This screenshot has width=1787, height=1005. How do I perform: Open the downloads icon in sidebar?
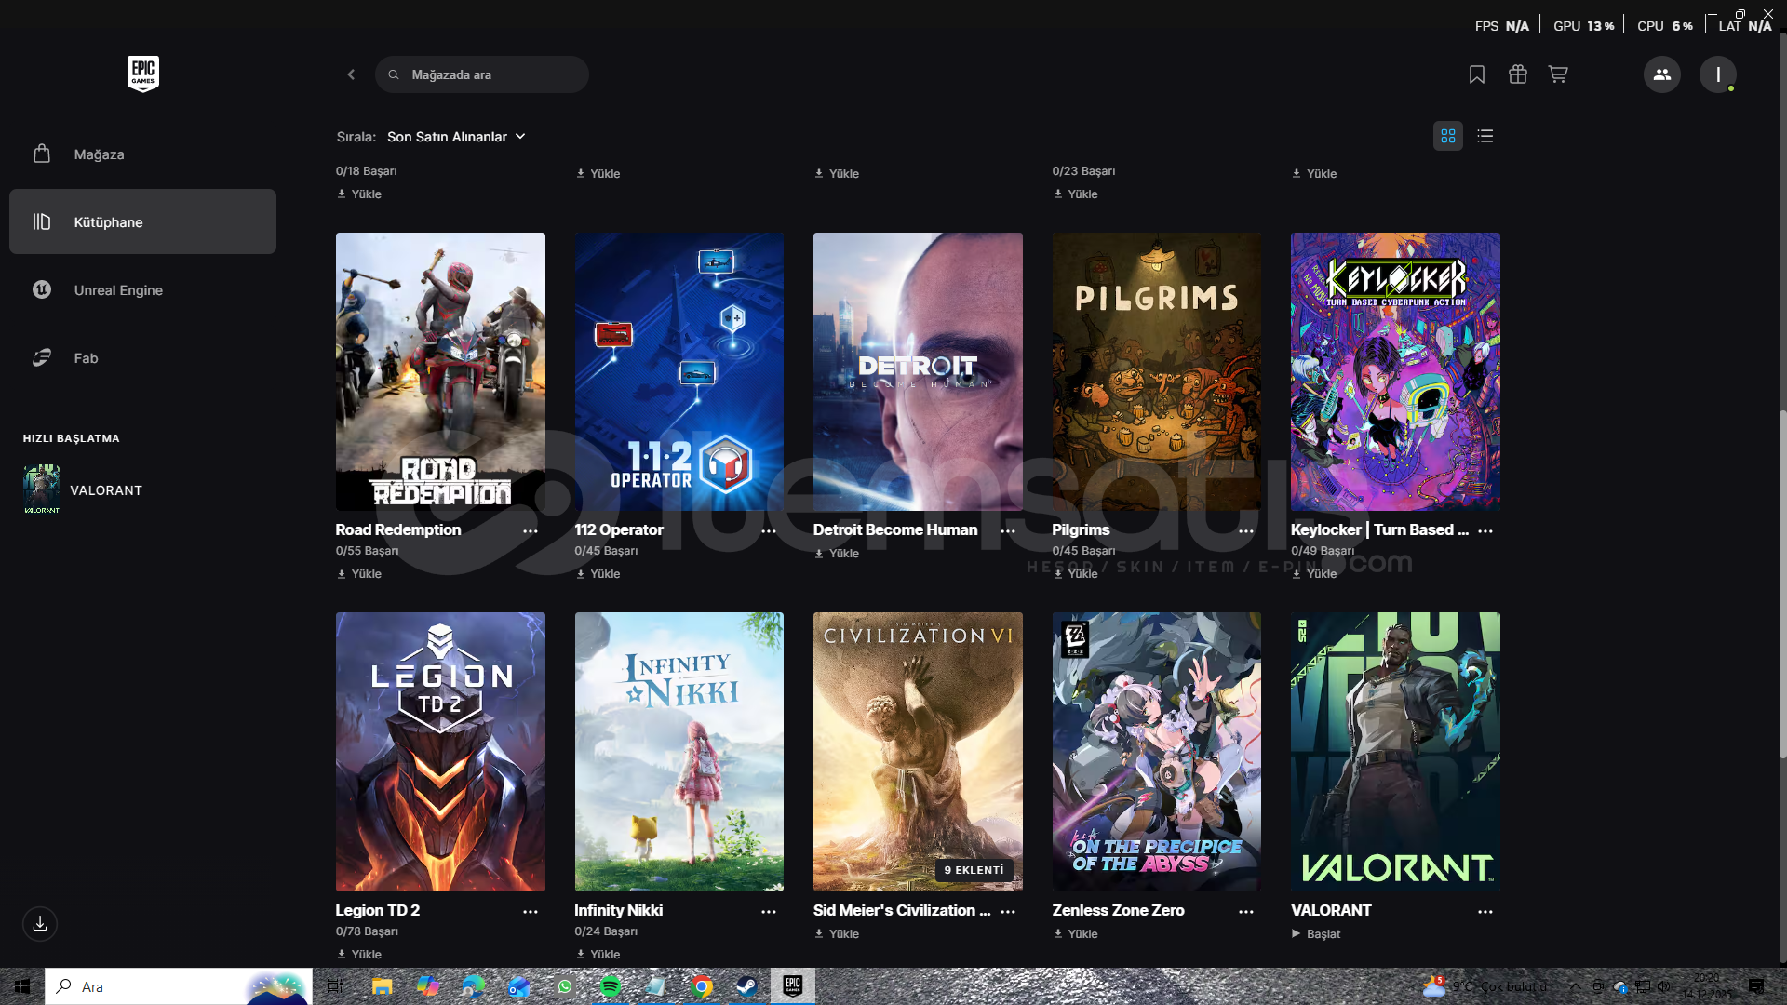tap(40, 924)
